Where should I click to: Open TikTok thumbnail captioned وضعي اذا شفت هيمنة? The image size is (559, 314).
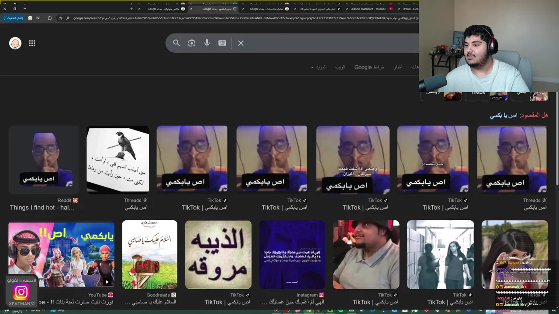(x=353, y=160)
